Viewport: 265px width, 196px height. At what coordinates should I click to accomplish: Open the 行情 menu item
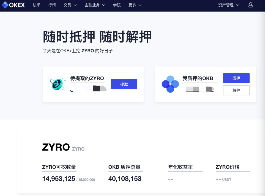[x=52, y=5]
